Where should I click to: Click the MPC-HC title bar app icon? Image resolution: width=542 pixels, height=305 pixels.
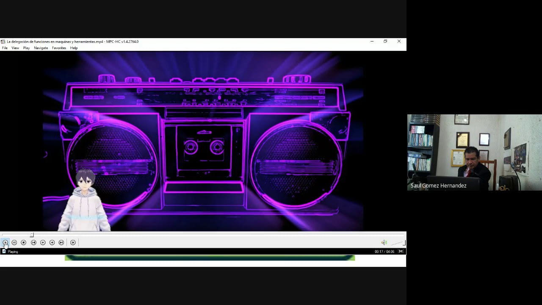(3, 42)
